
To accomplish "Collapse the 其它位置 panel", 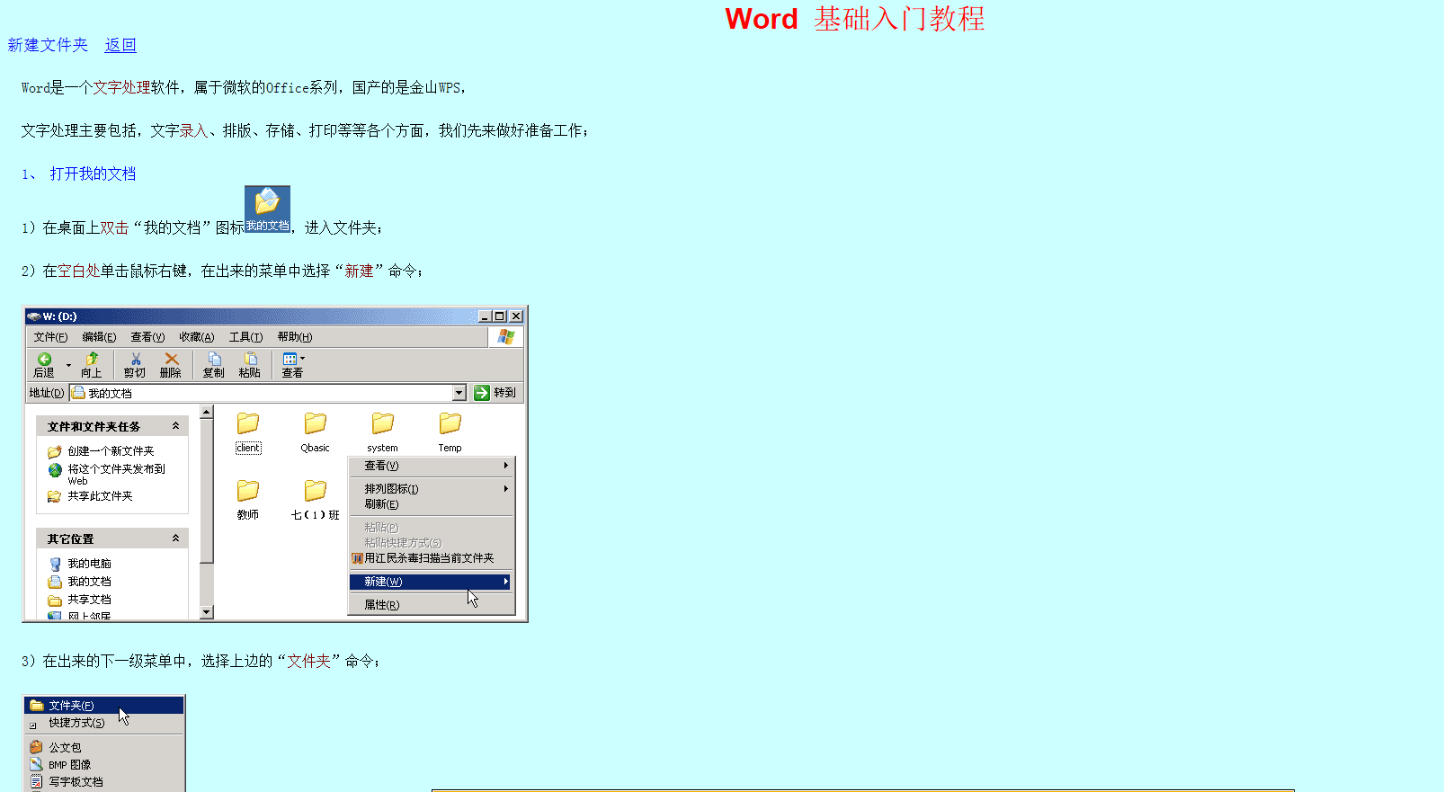I will coord(176,538).
